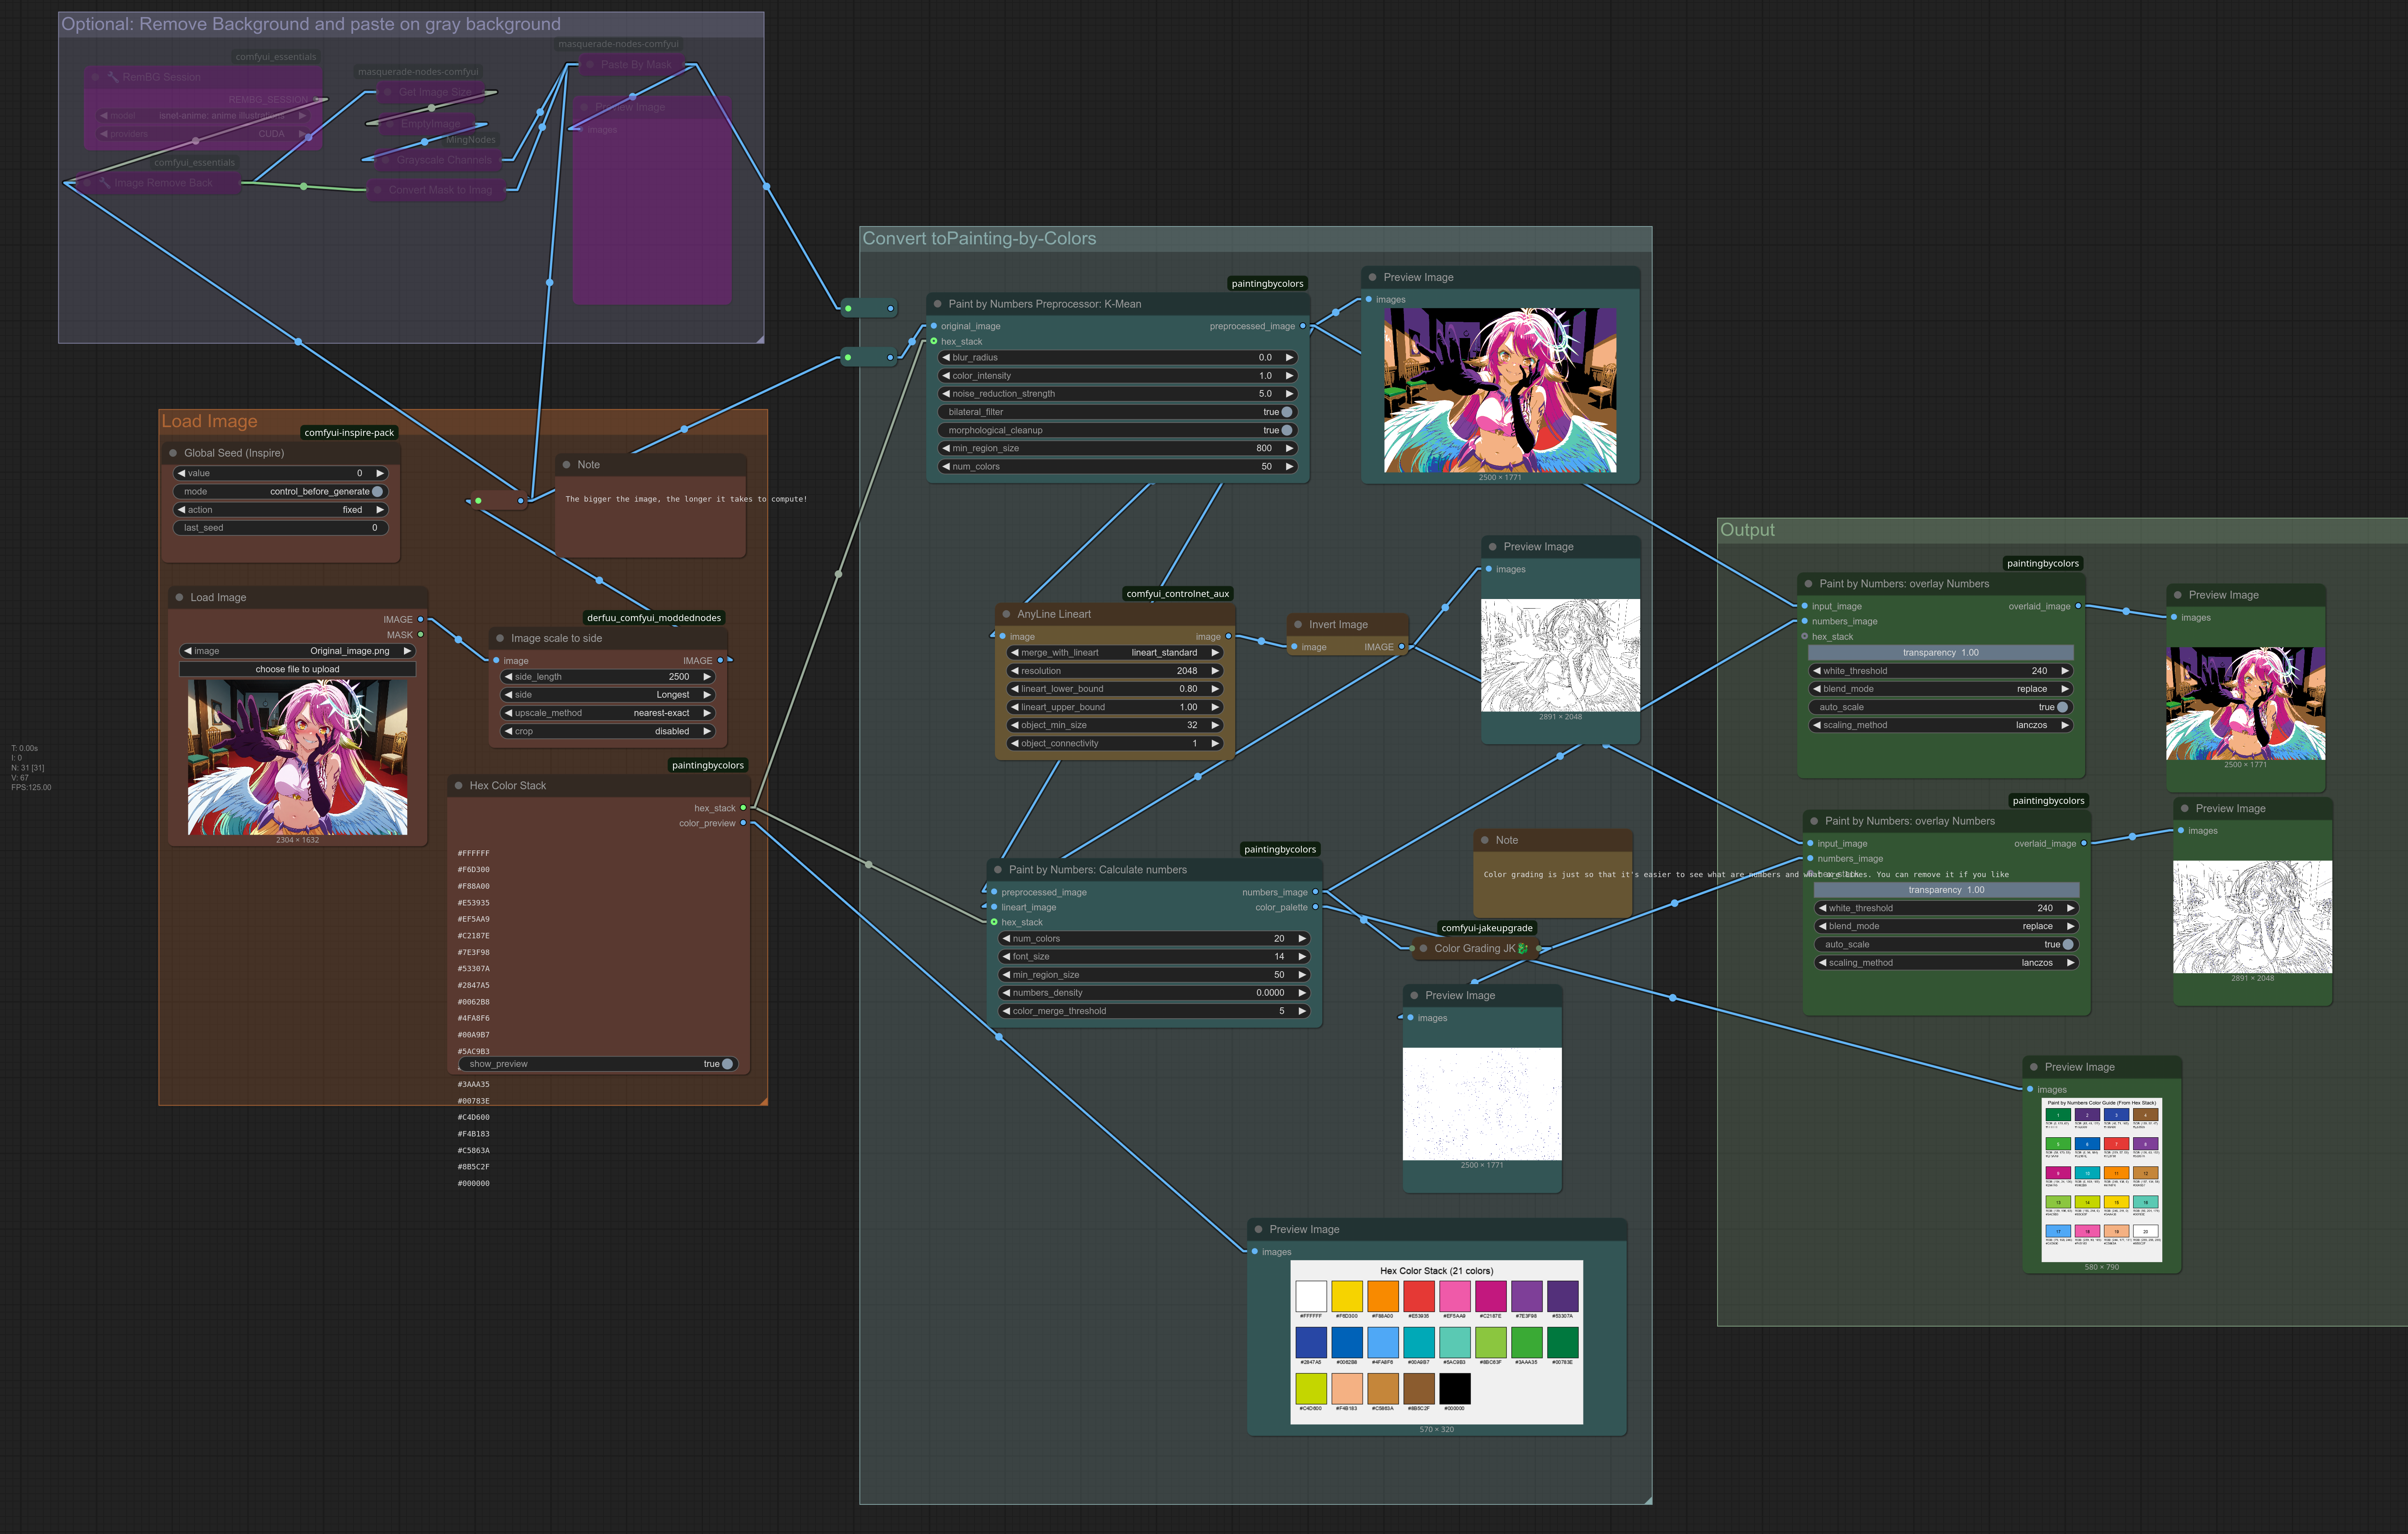
Task: Increase Global Seed value with right arrow
Action: 379,474
